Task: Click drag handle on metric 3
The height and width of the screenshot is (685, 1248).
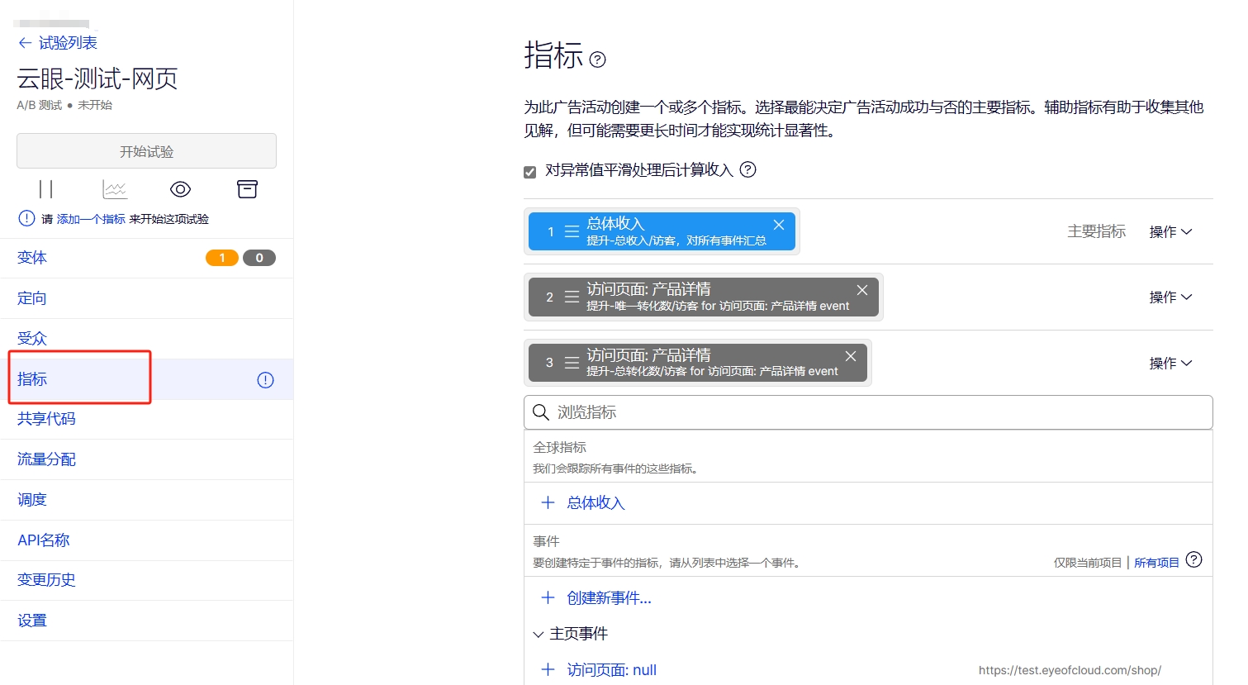Action: pyautogui.click(x=572, y=363)
